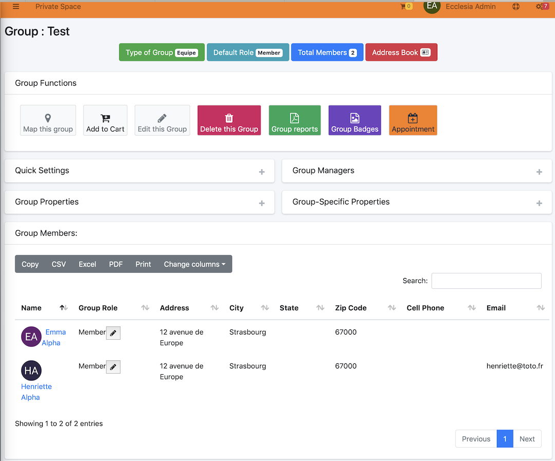
Task: Click Emma Alpha's EA avatar
Action: 31,337
